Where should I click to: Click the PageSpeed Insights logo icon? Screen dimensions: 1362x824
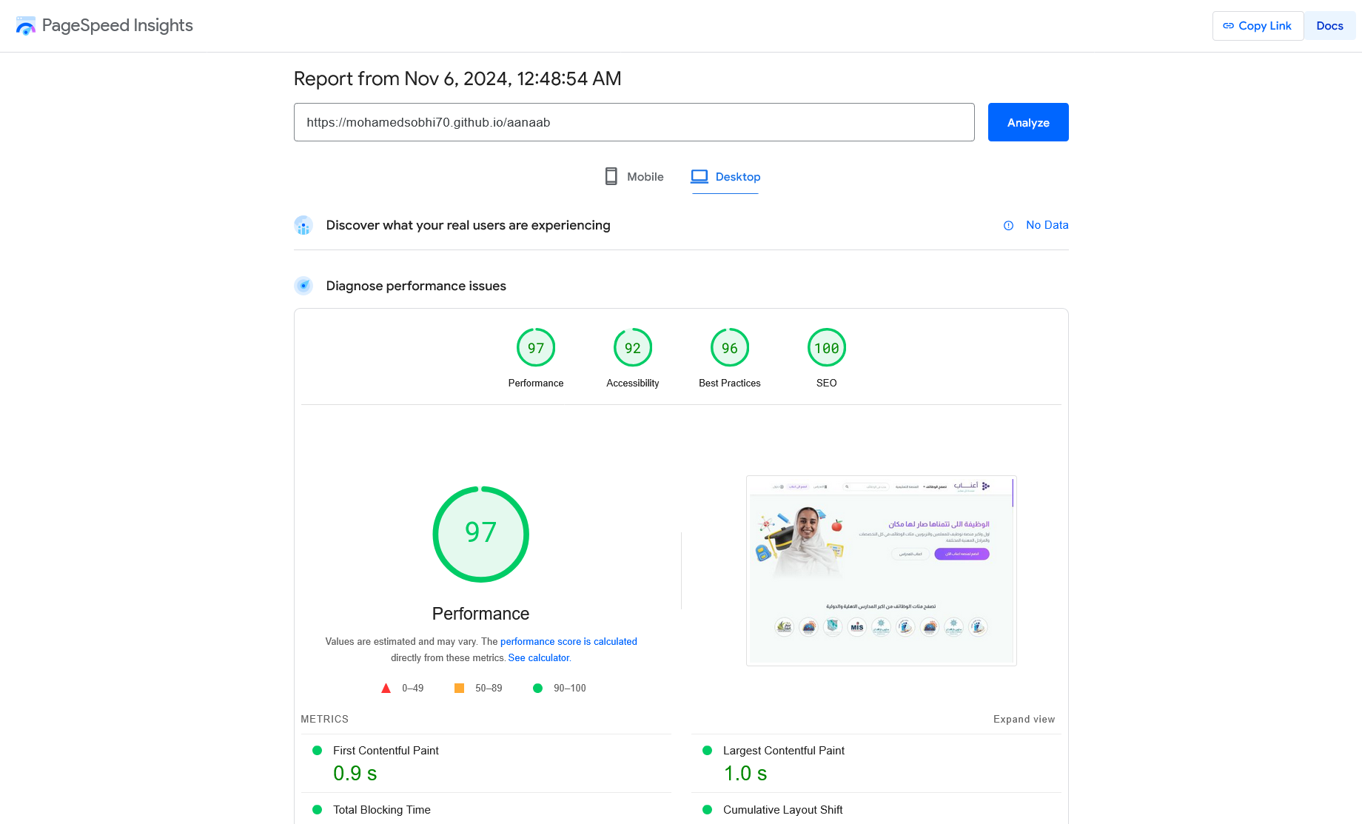(26, 26)
